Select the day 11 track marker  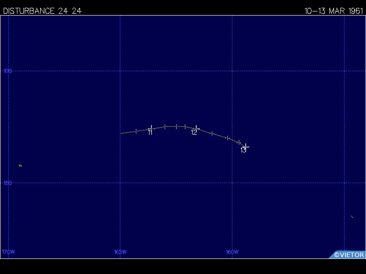pos(151,128)
